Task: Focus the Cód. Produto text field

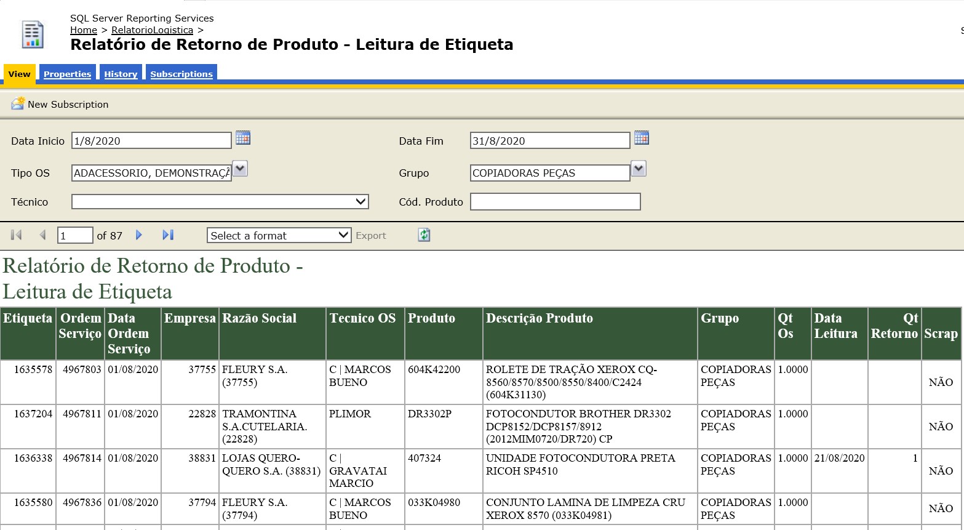Action: point(556,201)
